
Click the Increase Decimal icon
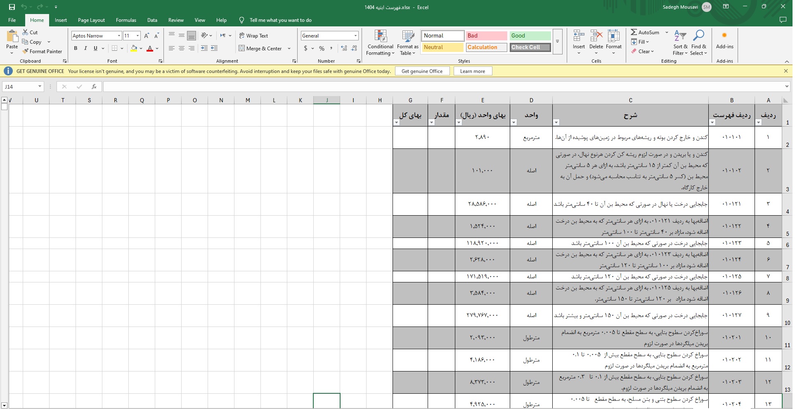click(x=344, y=48)
